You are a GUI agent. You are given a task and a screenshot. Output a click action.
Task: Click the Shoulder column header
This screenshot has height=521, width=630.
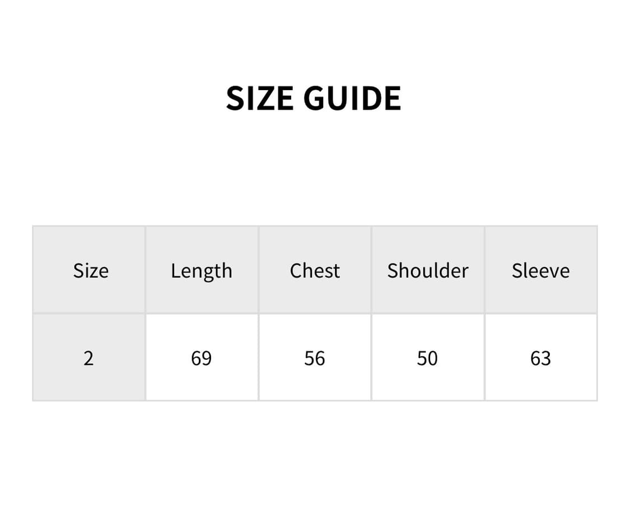pos(428,270)
